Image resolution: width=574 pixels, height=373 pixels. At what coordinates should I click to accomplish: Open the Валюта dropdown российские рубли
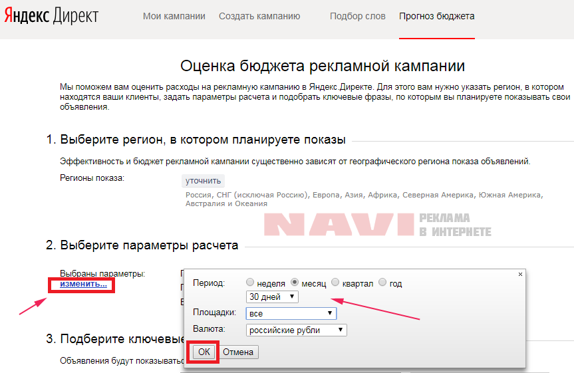click(296, 330)
